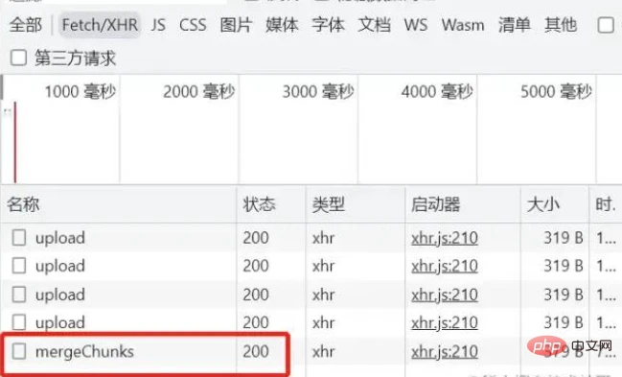Open xhr.js:210 link in mergeChunks row
The height and width of the screenshot is (377, 622).
tap(445, 351)
